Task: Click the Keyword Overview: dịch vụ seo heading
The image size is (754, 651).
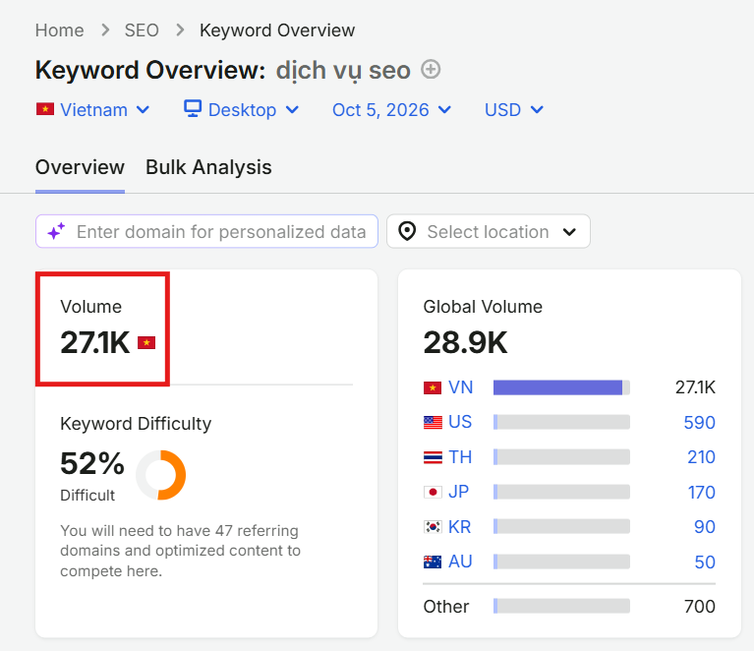Action: 222,70
